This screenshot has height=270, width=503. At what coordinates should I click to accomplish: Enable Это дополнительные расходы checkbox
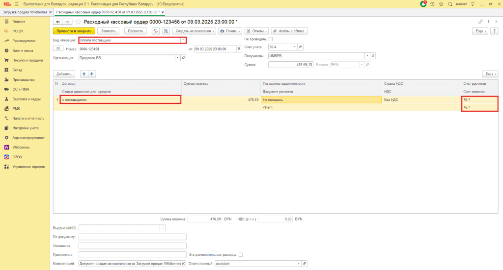[241, 255]
